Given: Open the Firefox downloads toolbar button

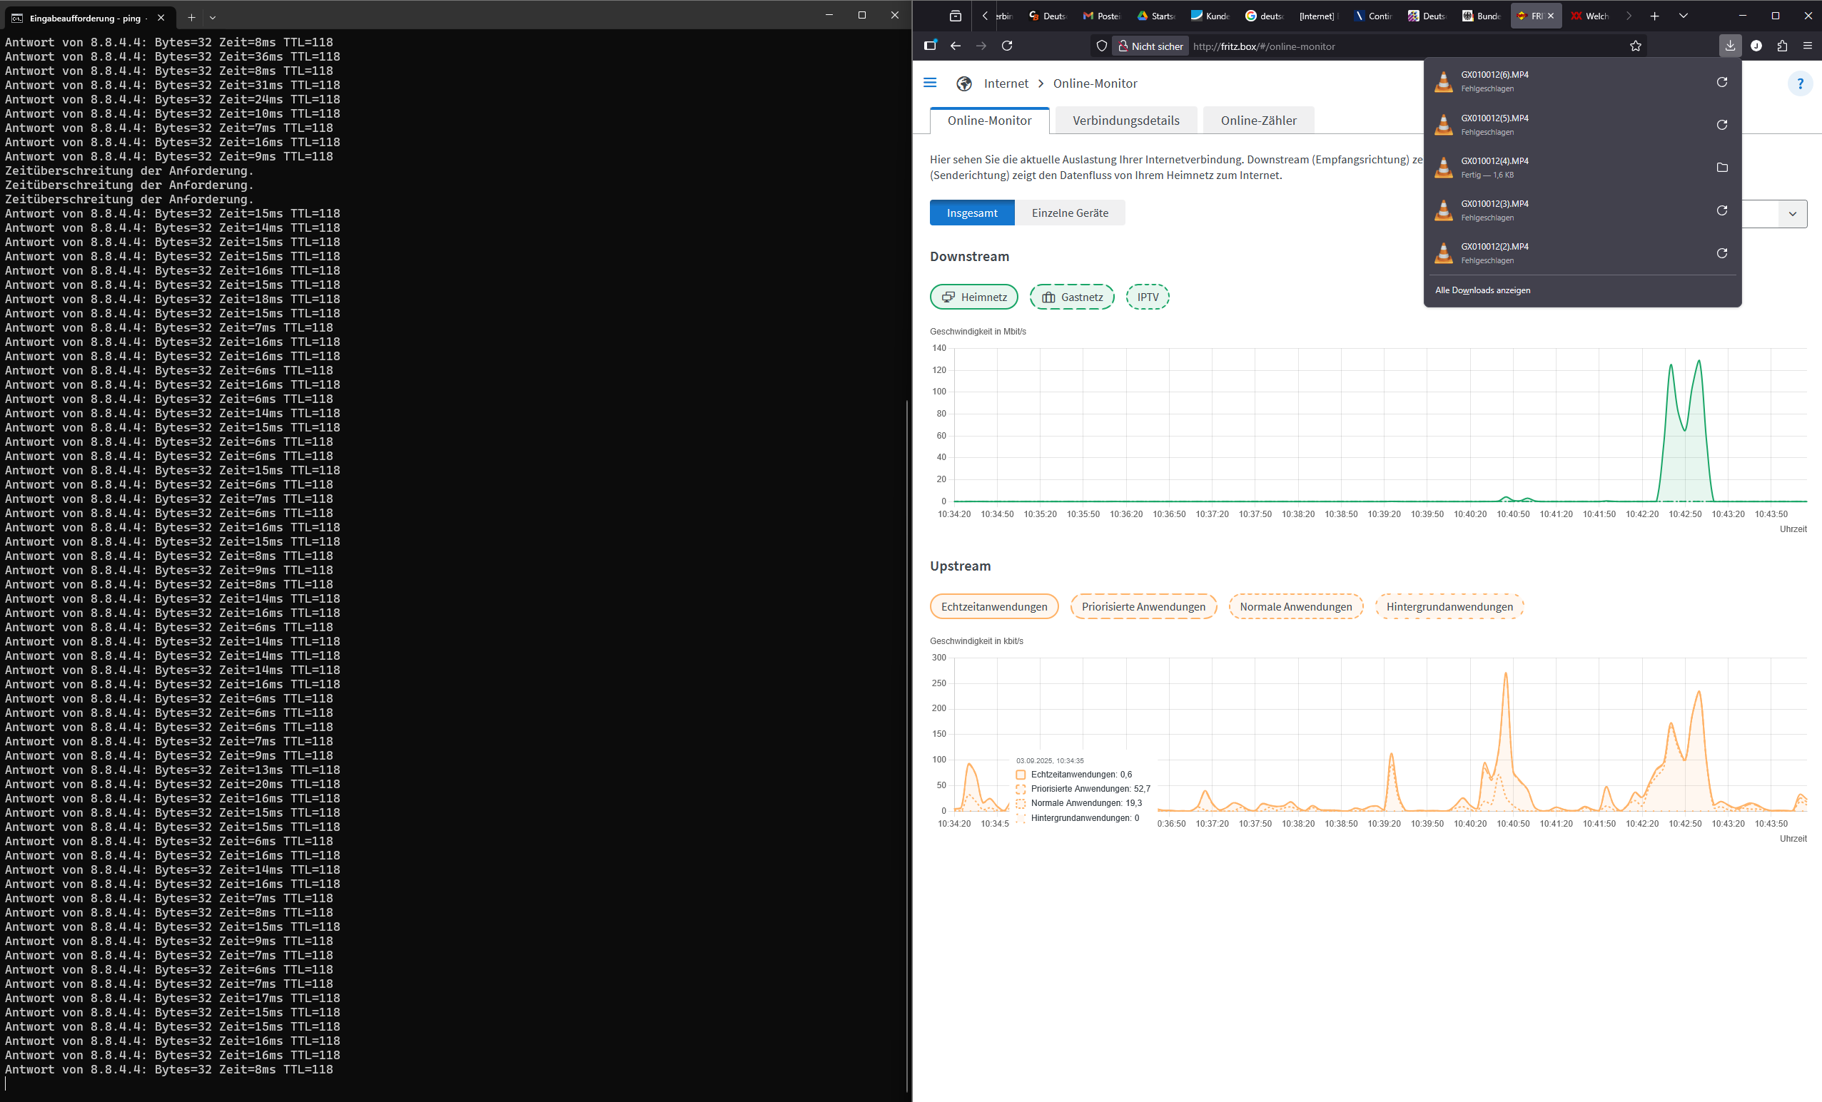Looking at the screenshot, I should [1729, 46].
